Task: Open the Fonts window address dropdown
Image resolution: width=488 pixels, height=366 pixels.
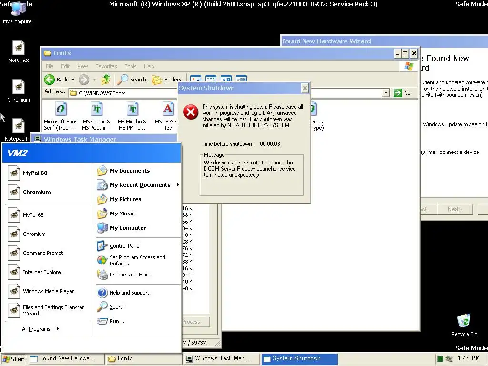Action: point(386,93)
